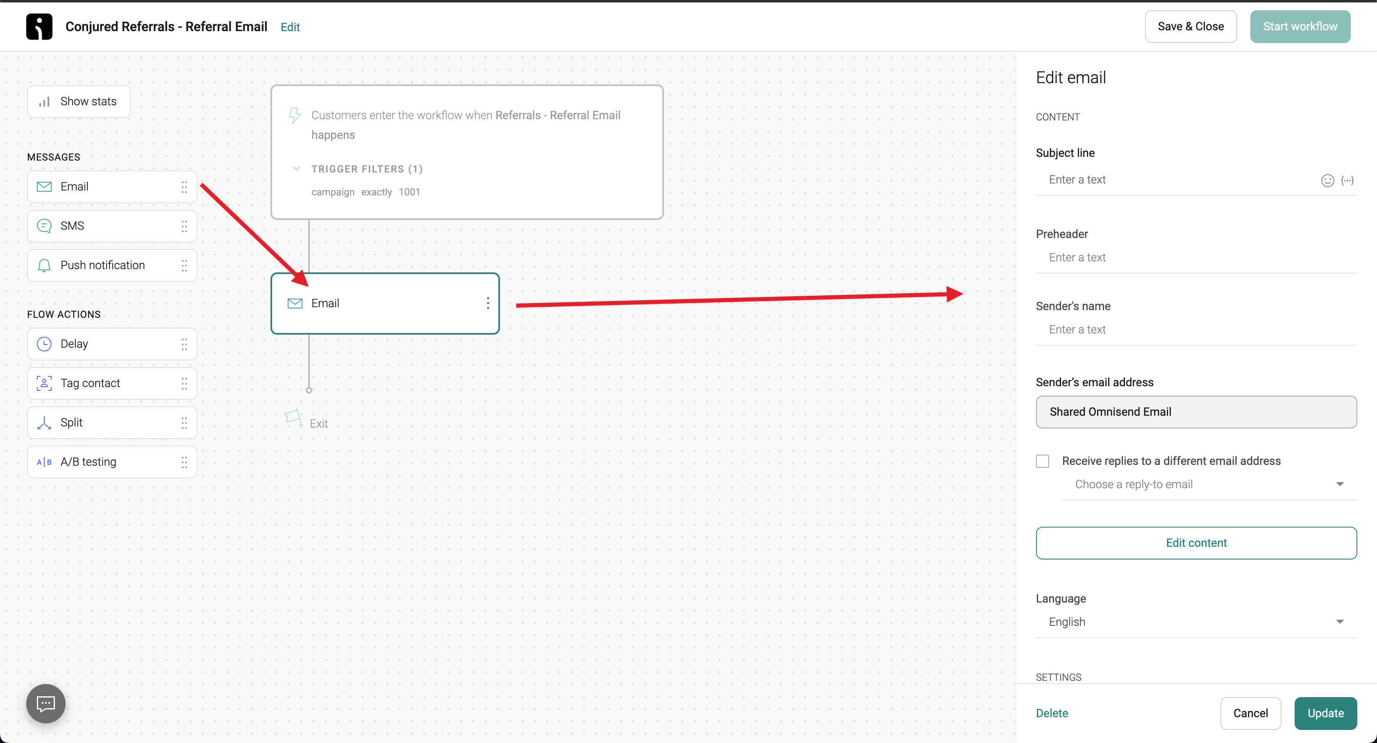Open Email node three-dot menu
Screen dimensions: 1377x743
(x=488, y=304)
